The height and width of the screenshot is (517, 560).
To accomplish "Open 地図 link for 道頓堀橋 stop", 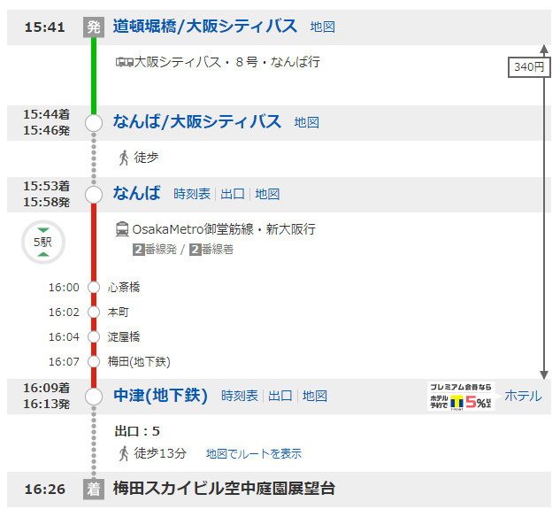I will (x=323, y=27).
